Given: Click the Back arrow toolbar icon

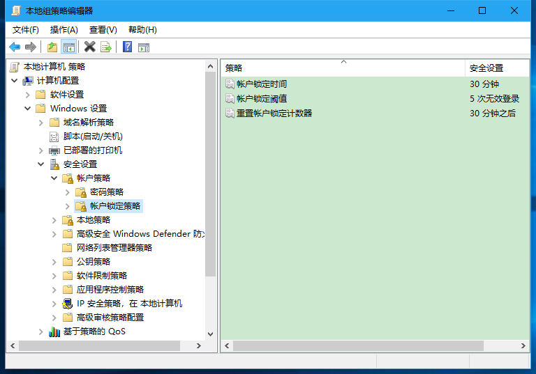Looking at the screenshot, I should pyautogui.click(x=15, y=47).
